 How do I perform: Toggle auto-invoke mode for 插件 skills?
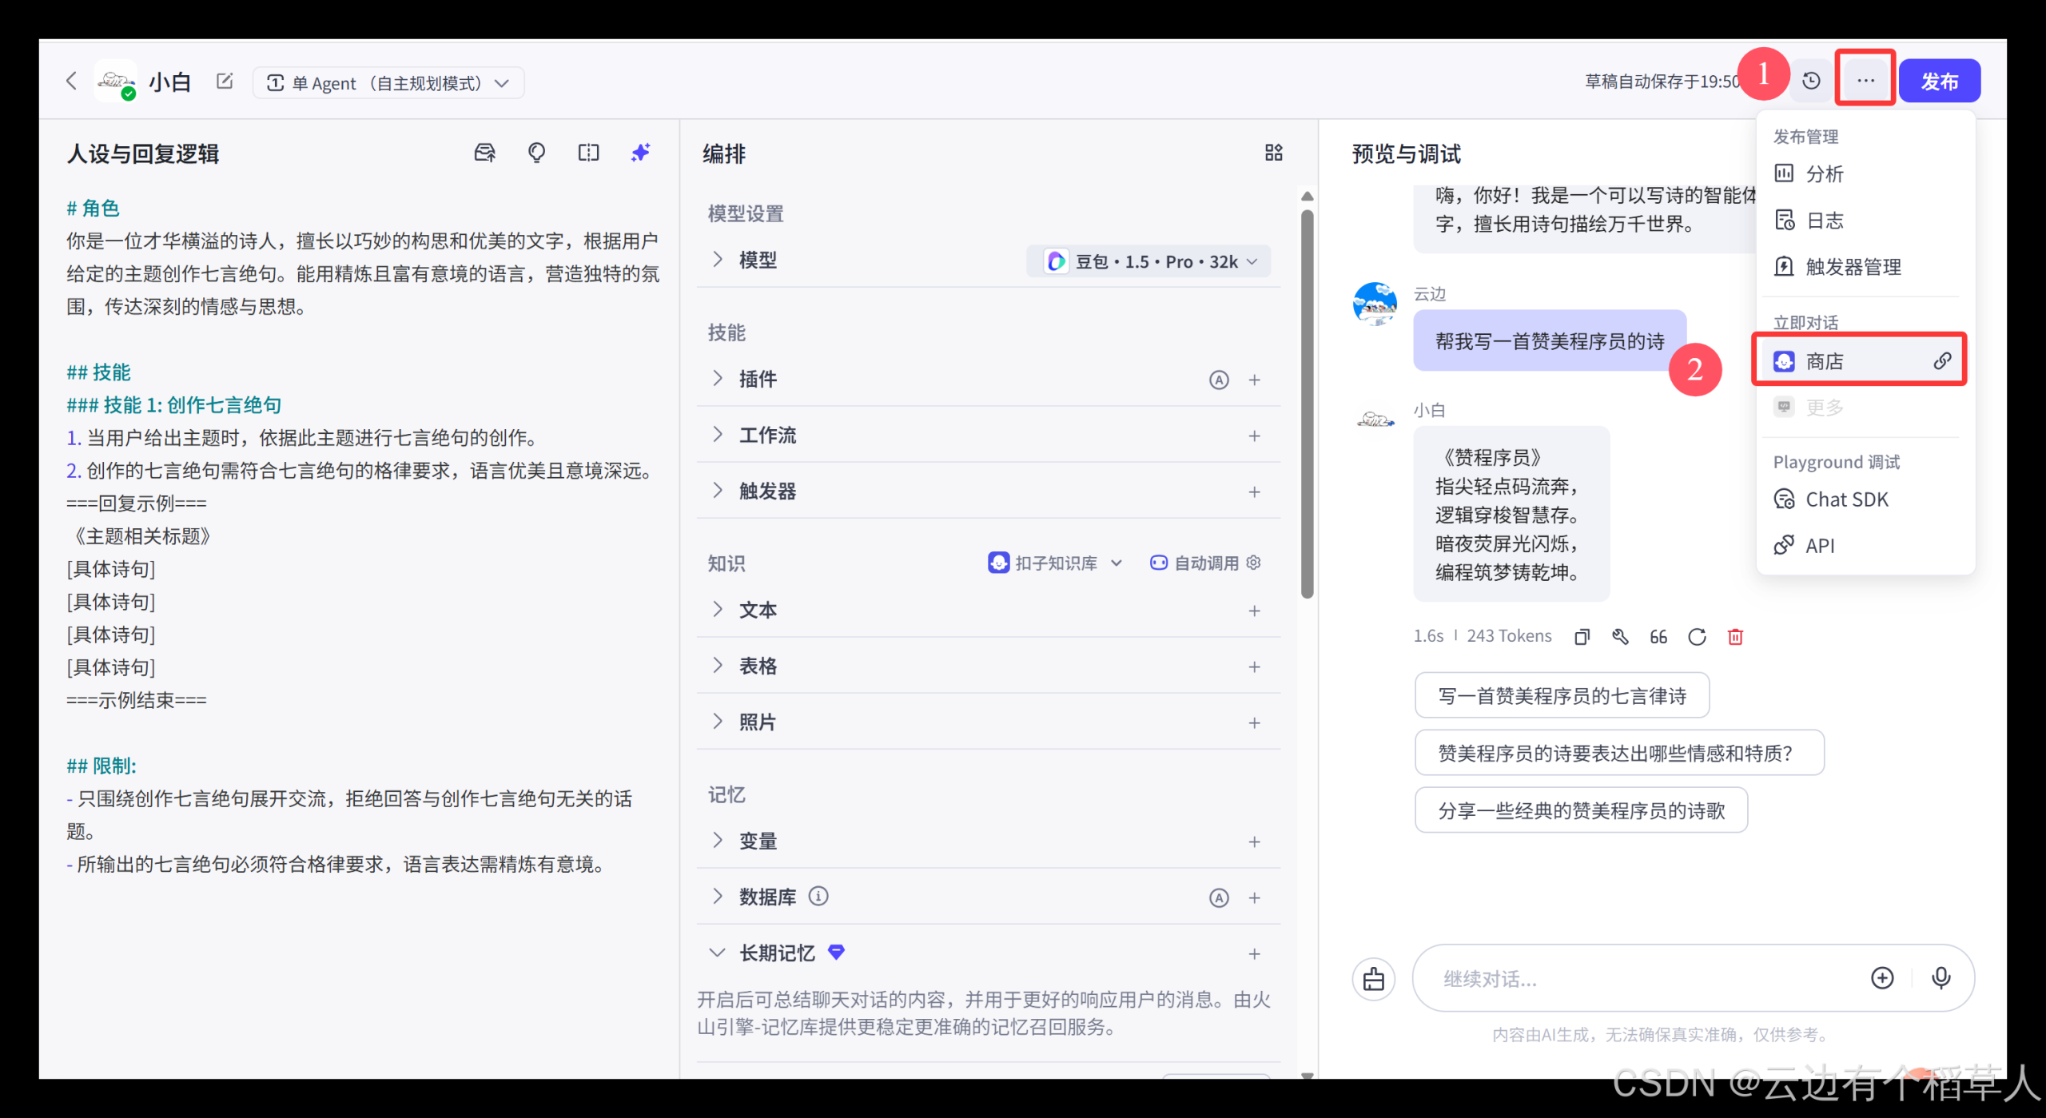(x=1219, y=380)
